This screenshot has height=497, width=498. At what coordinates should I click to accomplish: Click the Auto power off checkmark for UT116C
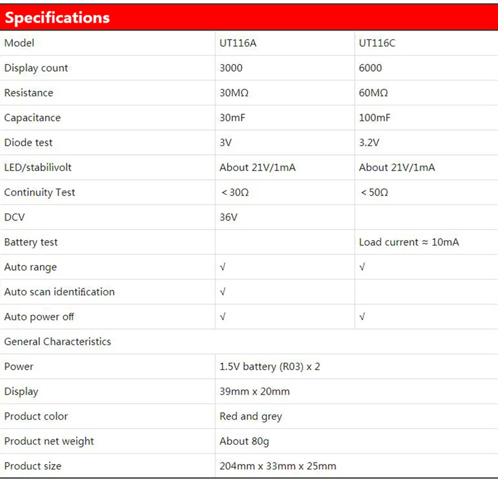point(362,317)
